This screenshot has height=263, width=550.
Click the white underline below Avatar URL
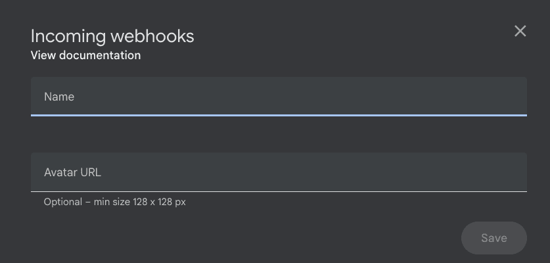click(x=279, y=191)
